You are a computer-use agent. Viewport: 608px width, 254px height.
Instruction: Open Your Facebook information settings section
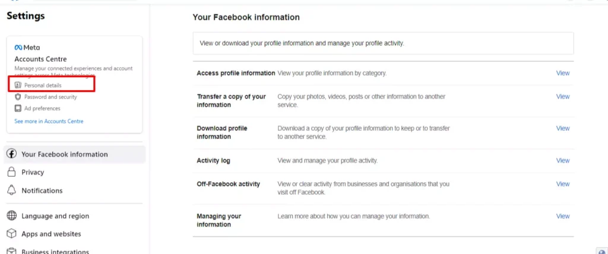[x=65, y=154]
